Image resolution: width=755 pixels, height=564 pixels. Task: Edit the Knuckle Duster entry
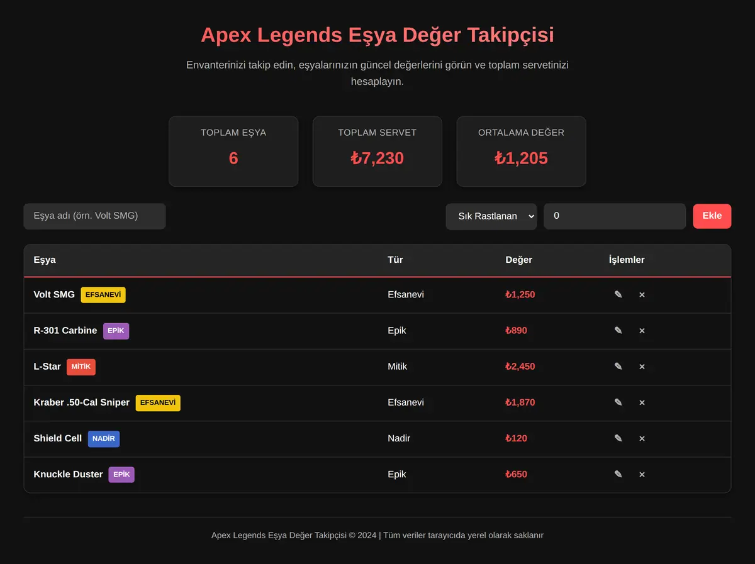click(618, 474)
